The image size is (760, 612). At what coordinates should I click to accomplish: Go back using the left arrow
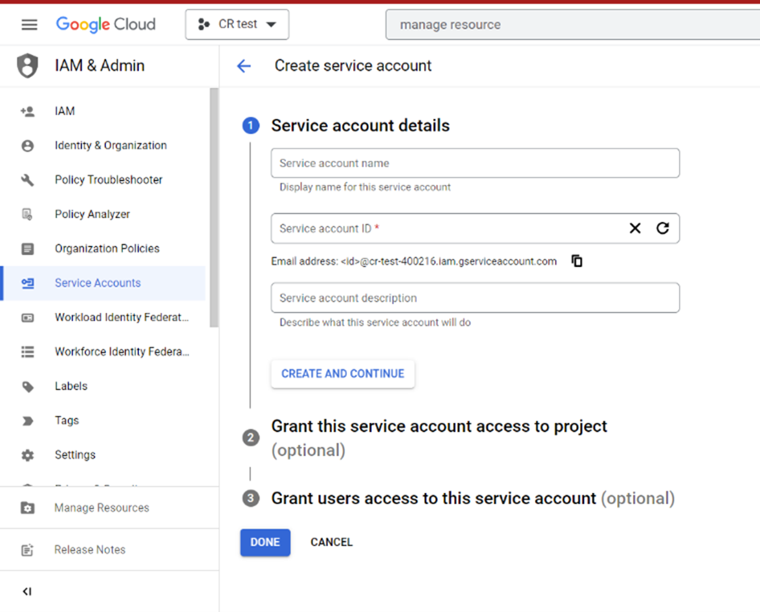[x=243, y=65]
